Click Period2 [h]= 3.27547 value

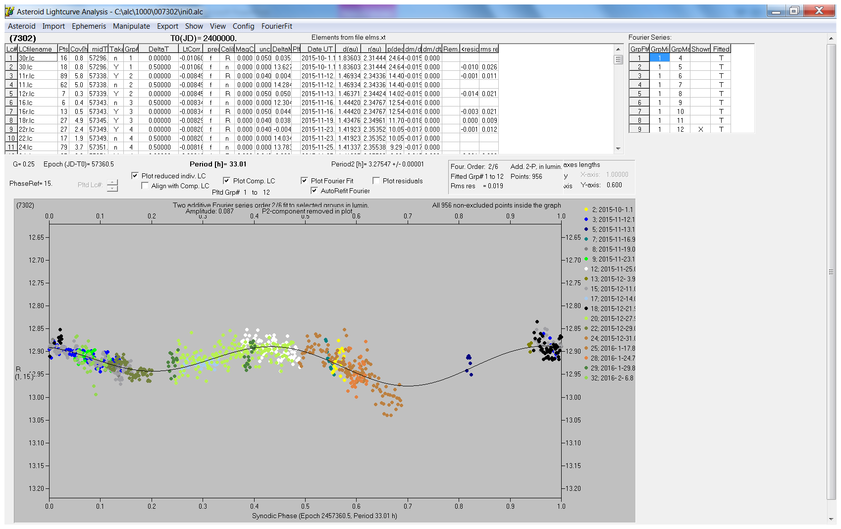tap(377, 164)
